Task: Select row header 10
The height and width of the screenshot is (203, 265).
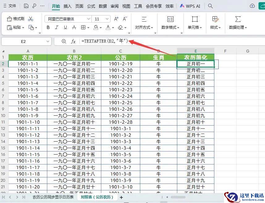Action: [x=3, y=115]
